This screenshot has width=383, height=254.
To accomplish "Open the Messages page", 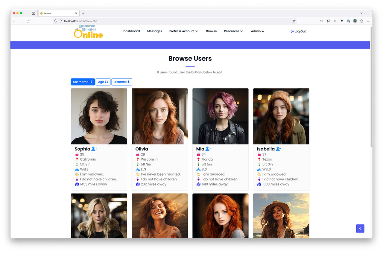I will pos(155,31).
